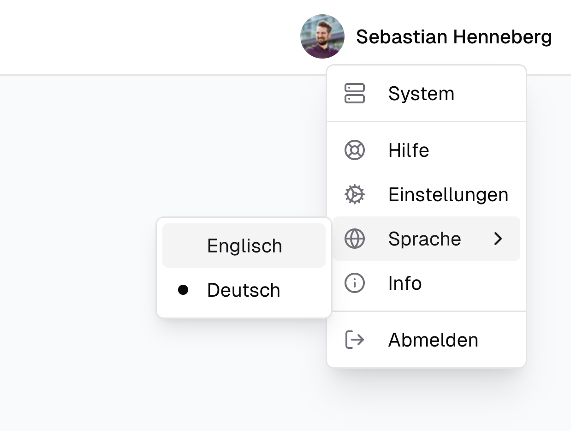Click Sebastian Henneberg's profile avatar
This screenshot has width=571, height=431.
(x=321, y=37)
